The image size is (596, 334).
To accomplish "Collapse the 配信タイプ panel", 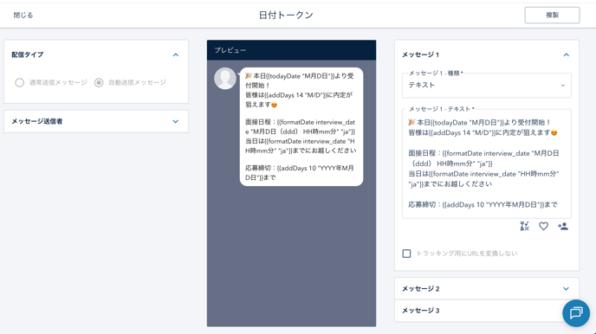I will [x=176, y=55].
